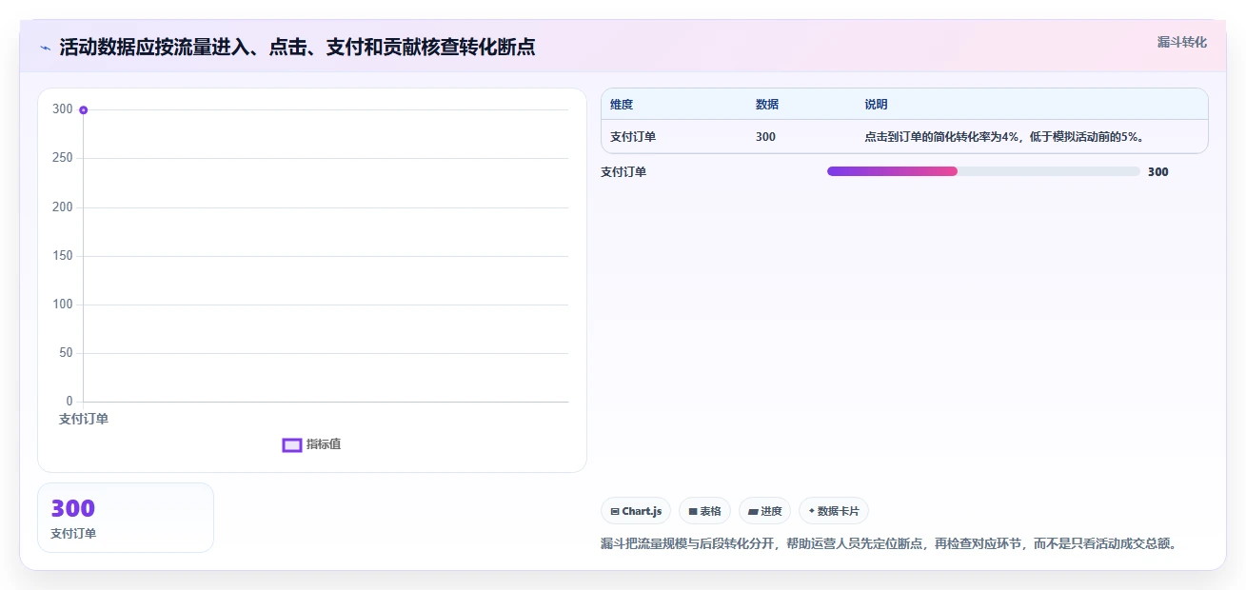Viewport: 1246px width, 590px height.
Task: Click the 数据 column header
Action: [x=767, y=105]
